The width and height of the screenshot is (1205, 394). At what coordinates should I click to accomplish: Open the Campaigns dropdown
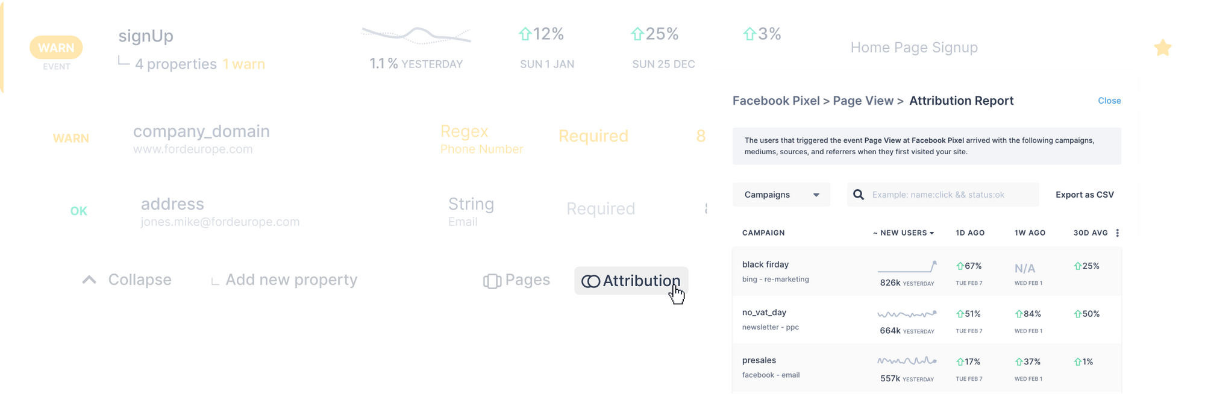pos(781,194)
